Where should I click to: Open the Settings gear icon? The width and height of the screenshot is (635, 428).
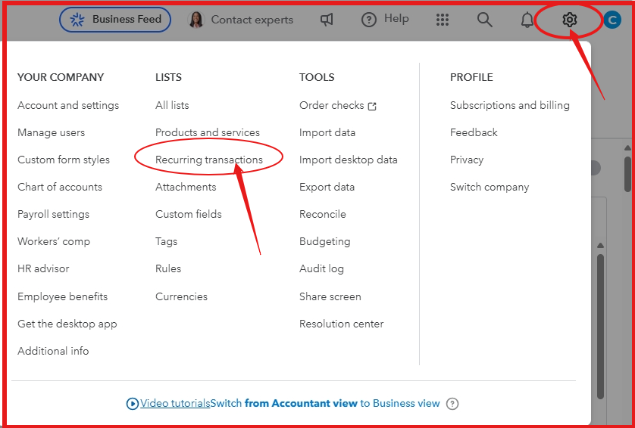click(569, 20)
